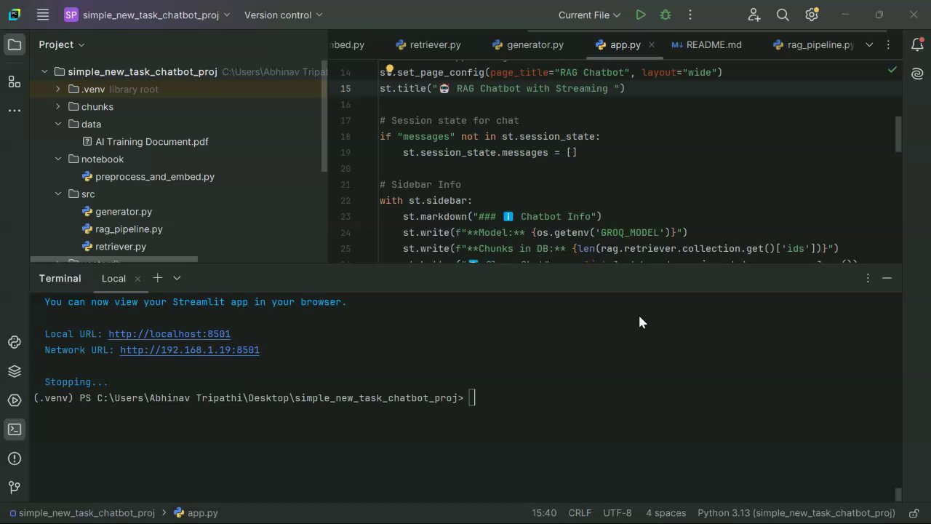Click the intention lightbulb on line 14
The height and width of the screenshot is (524, 931).
[x=389, y=71]
